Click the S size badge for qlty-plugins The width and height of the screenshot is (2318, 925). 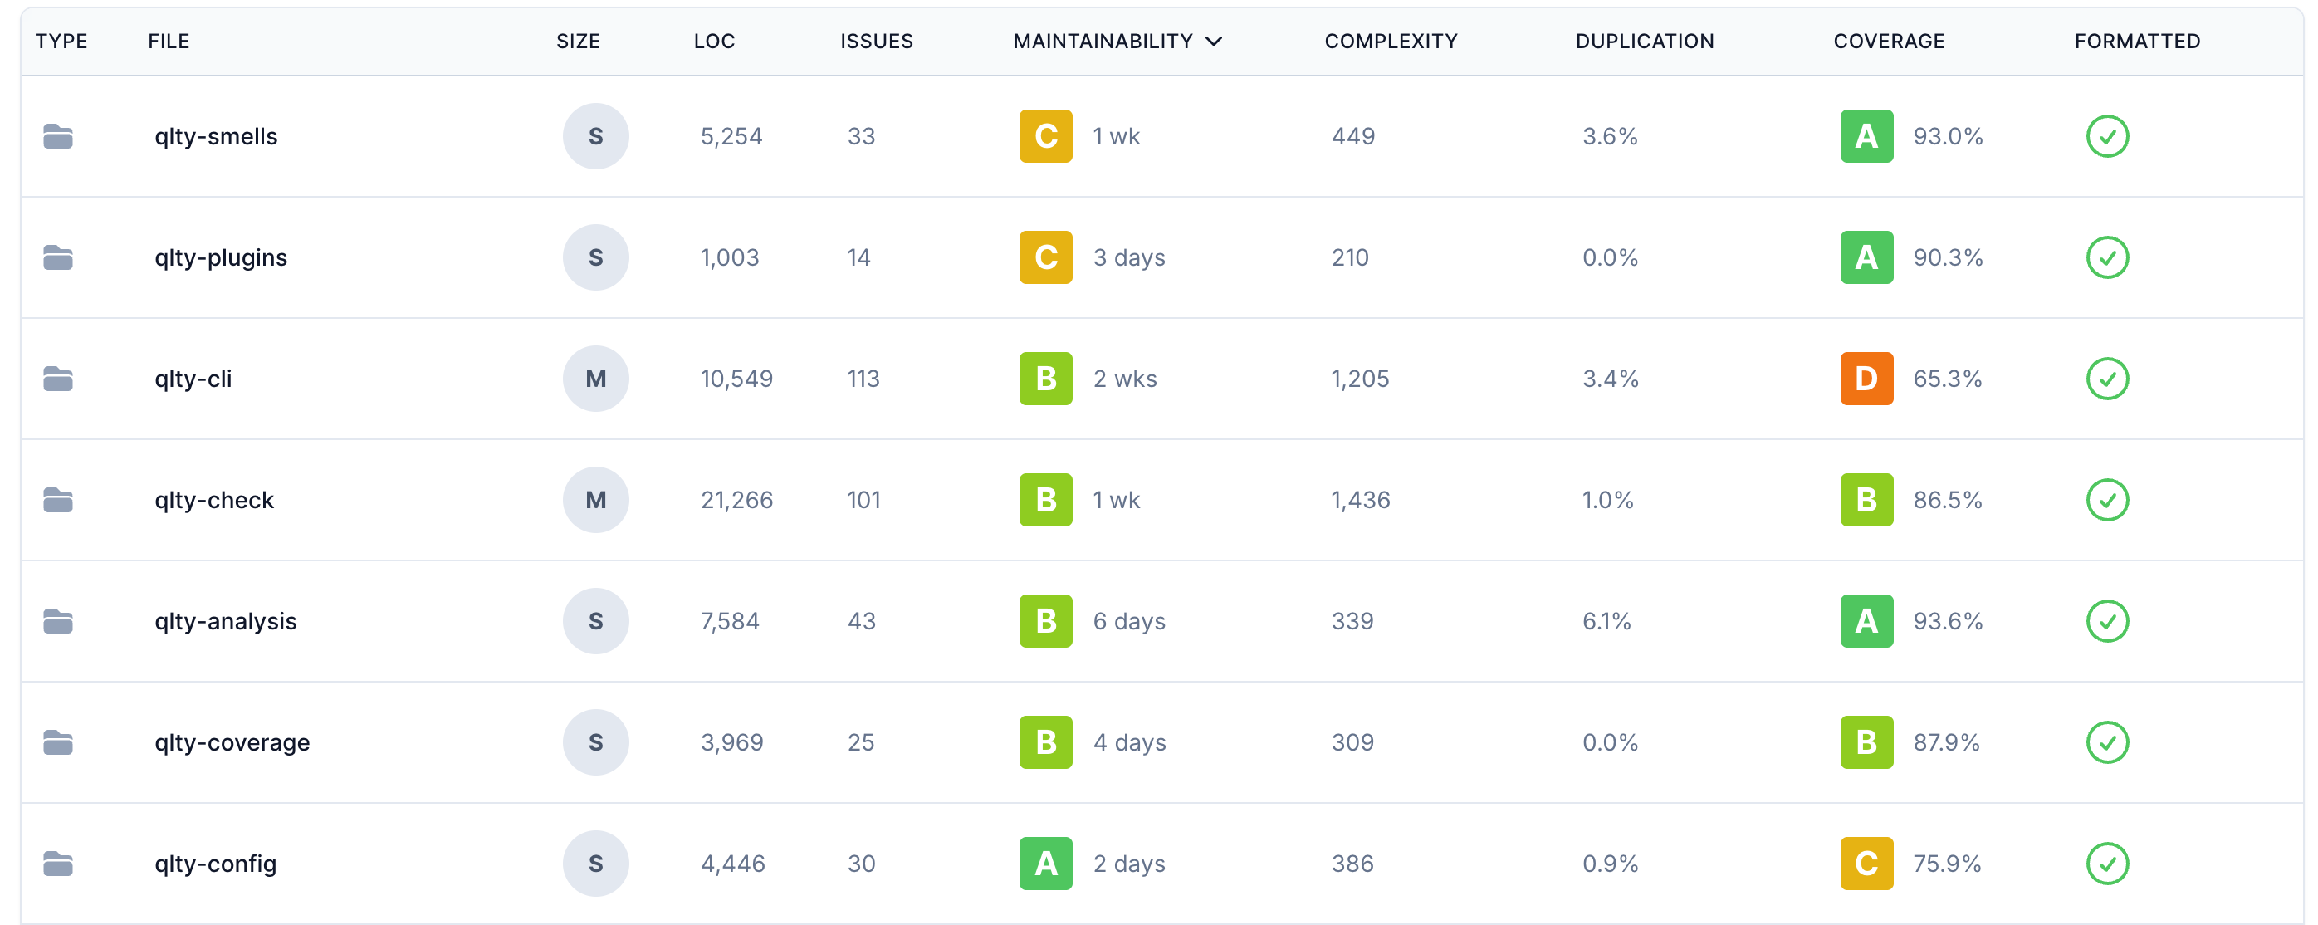coord(594,258)
